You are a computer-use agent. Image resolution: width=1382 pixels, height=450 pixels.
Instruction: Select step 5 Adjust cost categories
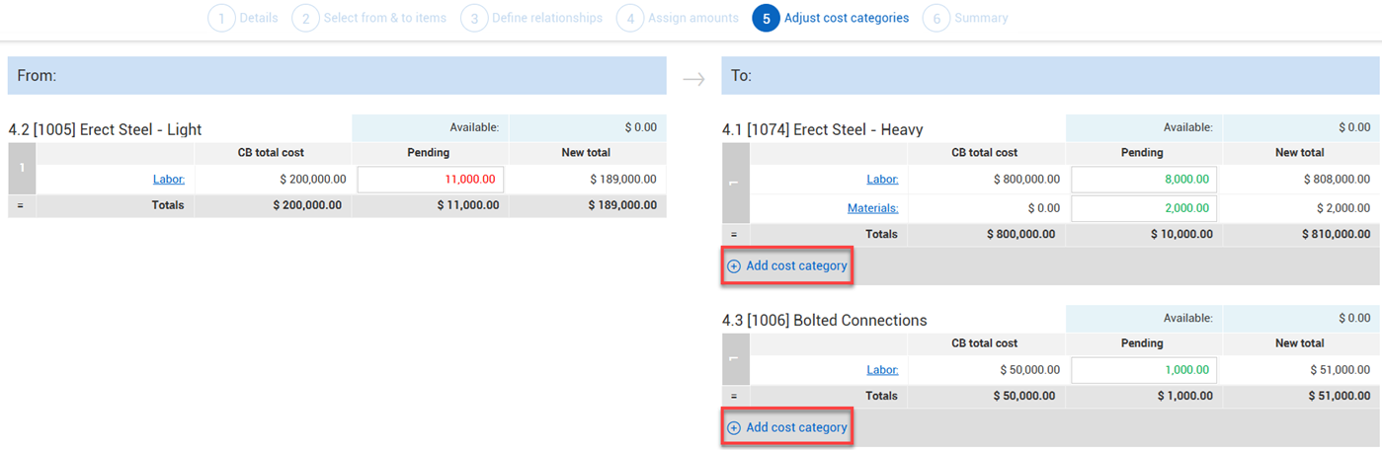pyautogui.click(x=830, y=18)
